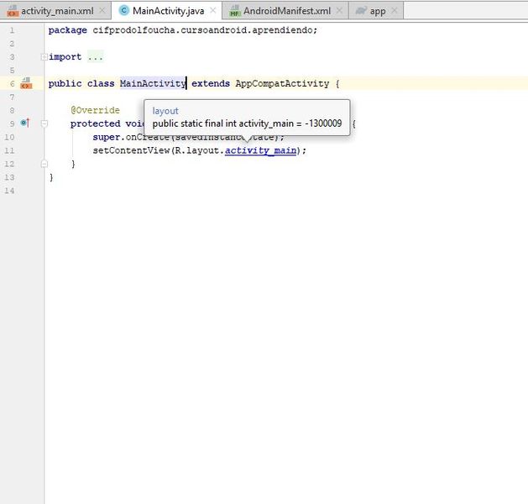Open the AndroidManifest.xml tab

tap(287, 11)
